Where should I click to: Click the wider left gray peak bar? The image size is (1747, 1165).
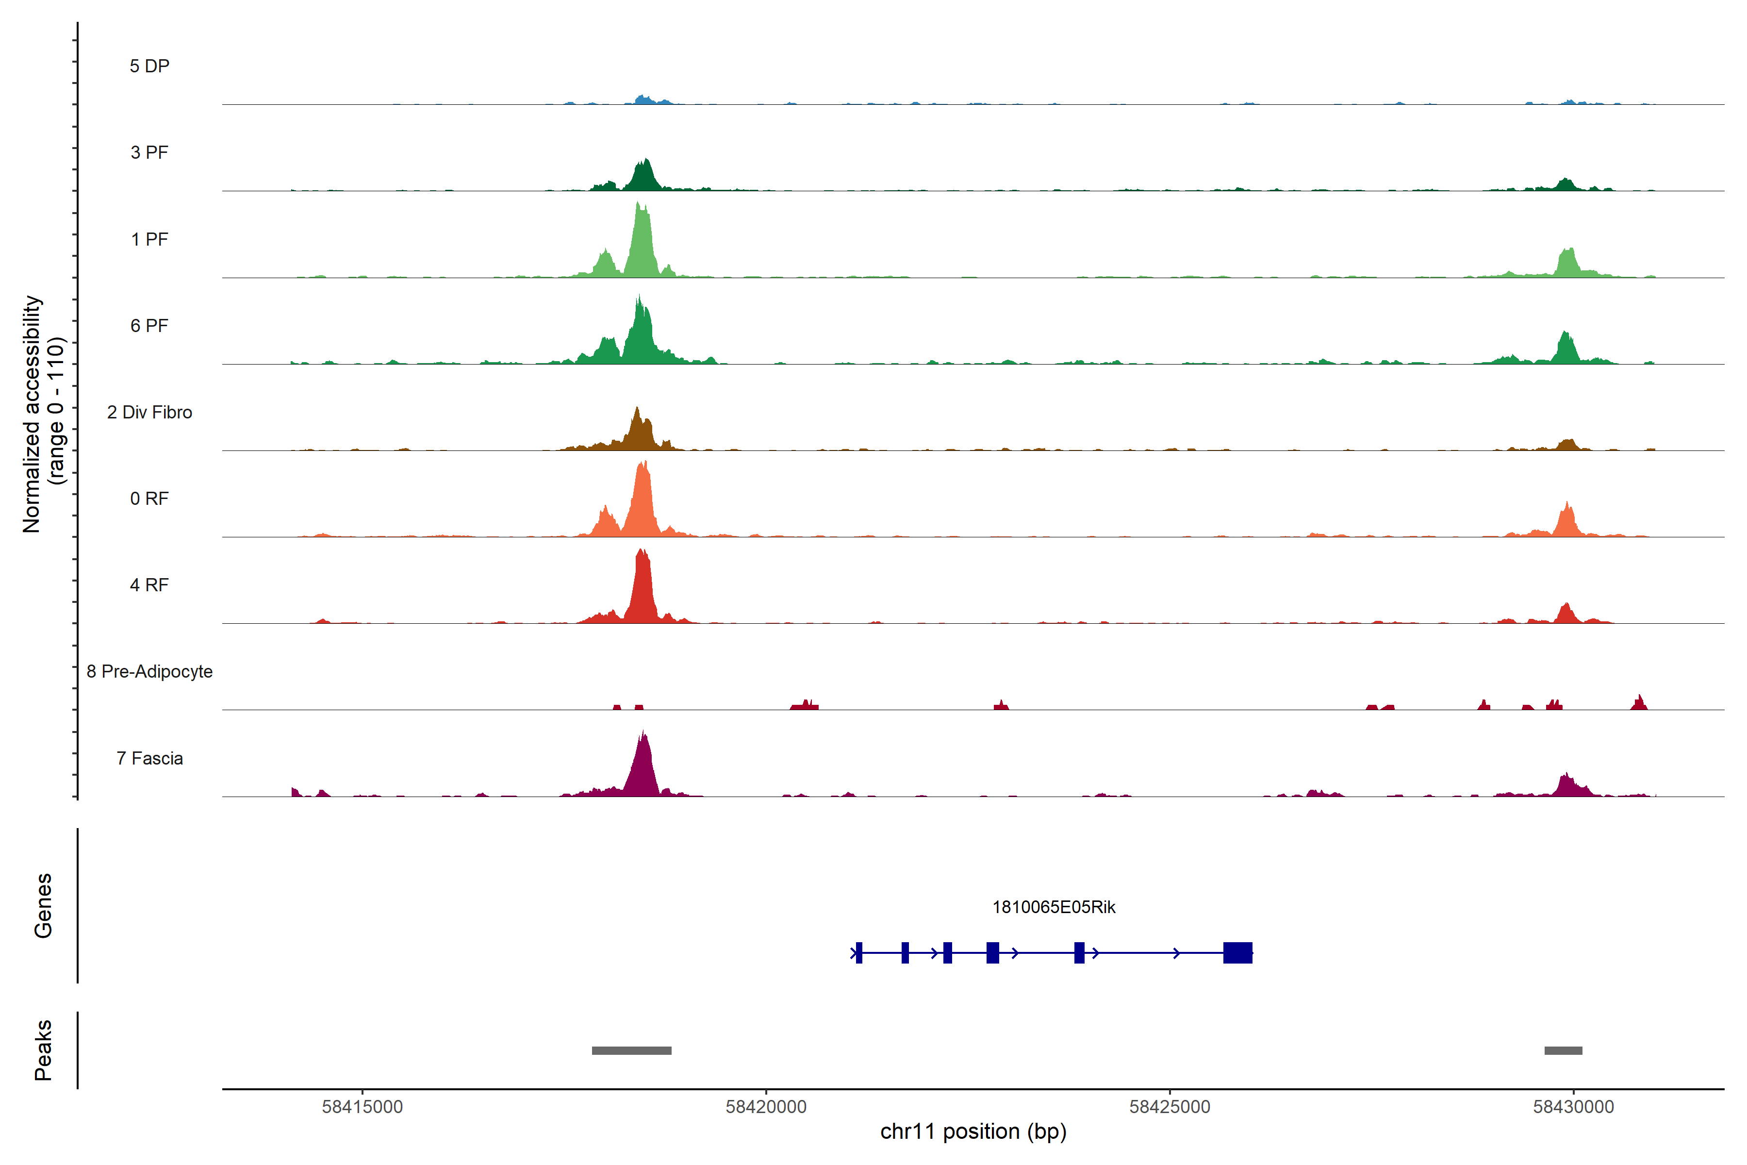631,1050
